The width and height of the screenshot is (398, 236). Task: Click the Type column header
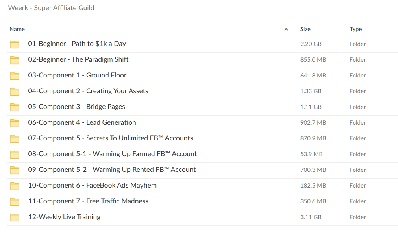point(355,29)
